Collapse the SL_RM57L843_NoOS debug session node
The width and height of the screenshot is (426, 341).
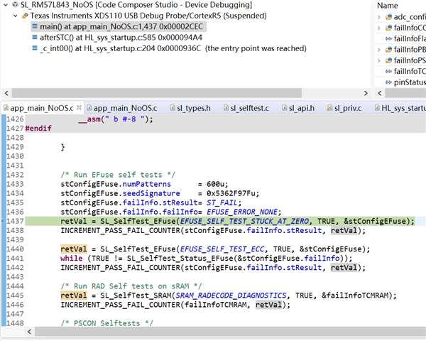tap(6, 5)
